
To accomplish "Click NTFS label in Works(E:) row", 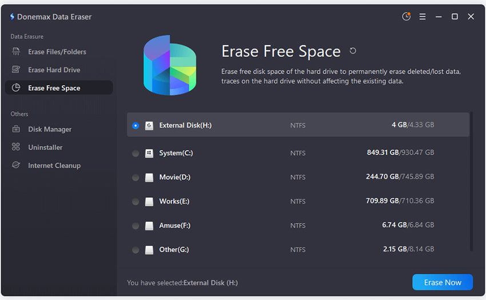I will [298, 201].
